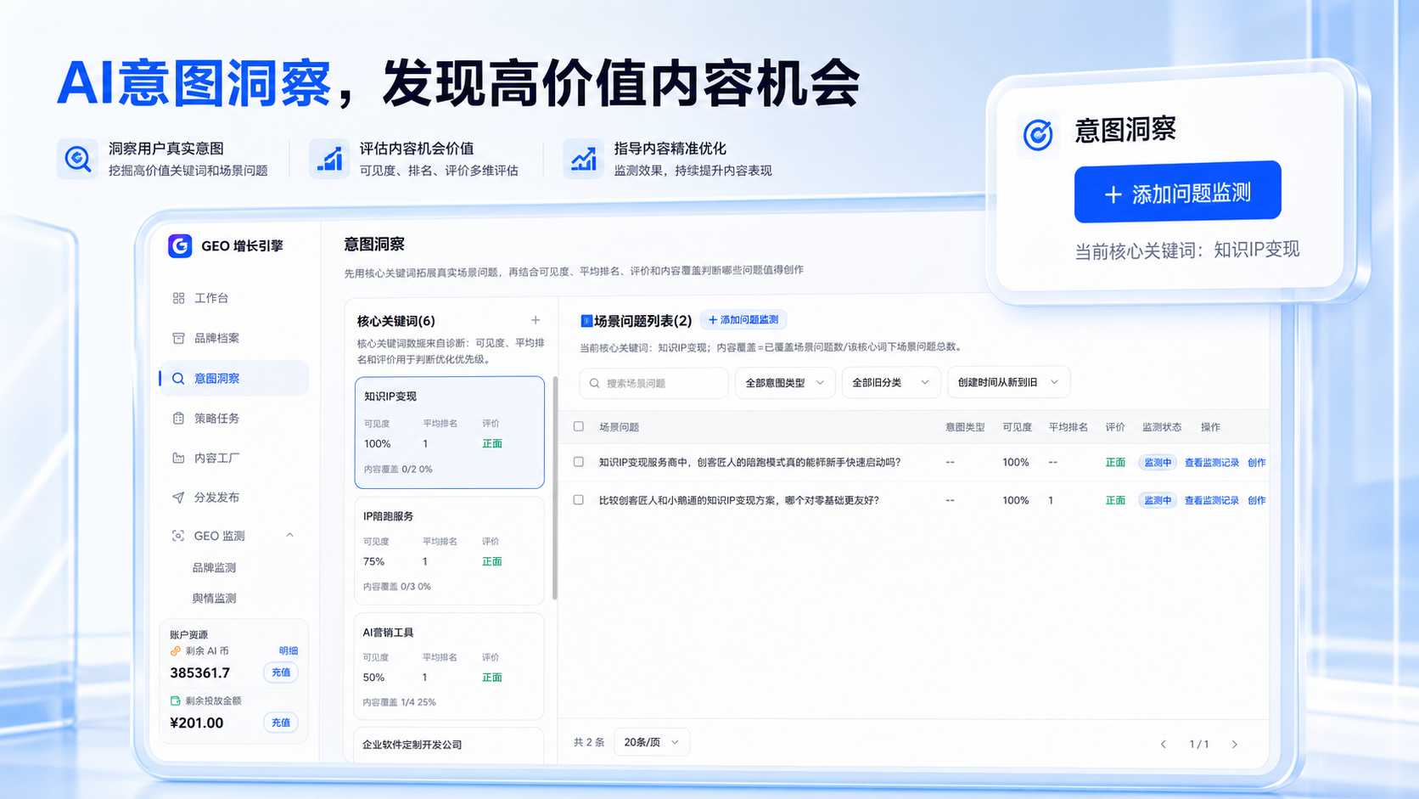Open 品牌档案 in the sidebar

click(x=234, y=338)
